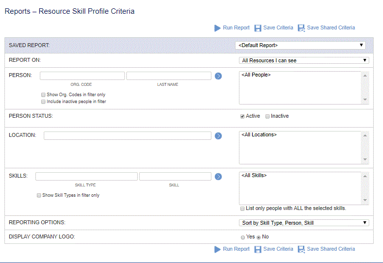383x263 pixels.
Task: Click the bottom Run Report play icon
Action: pos(217,249)
